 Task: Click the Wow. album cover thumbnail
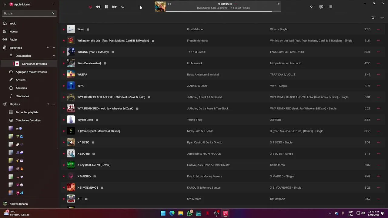point(71,29)
